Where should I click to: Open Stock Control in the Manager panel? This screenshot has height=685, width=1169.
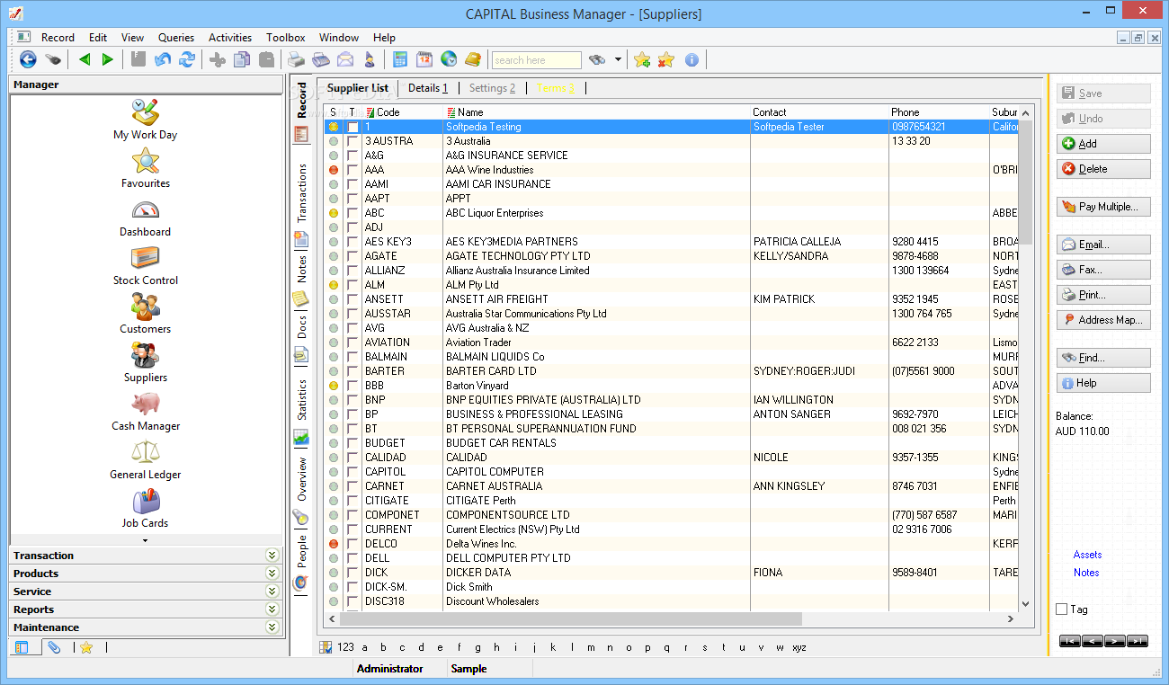[x=145, y=265]
